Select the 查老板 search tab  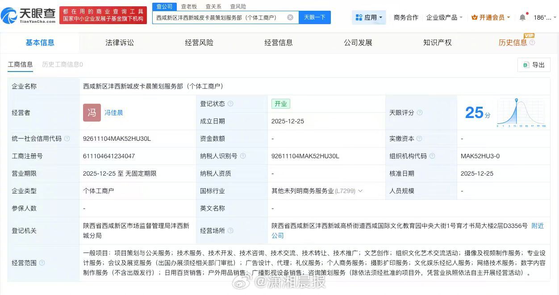pos(188,6)
